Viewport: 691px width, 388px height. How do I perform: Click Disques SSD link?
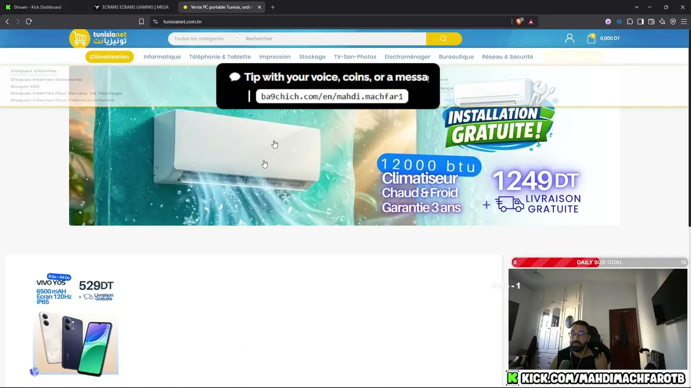tap(25, 86)
